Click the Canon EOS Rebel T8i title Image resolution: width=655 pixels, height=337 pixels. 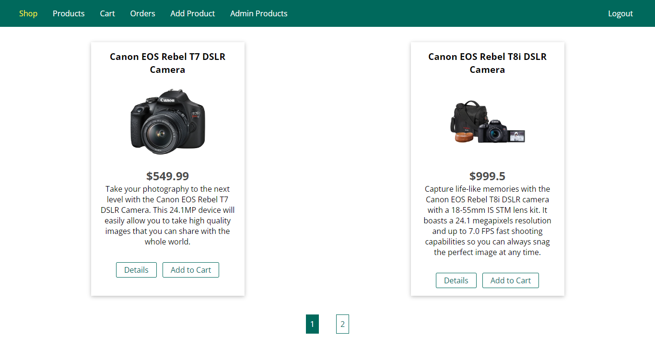point(487,63)
